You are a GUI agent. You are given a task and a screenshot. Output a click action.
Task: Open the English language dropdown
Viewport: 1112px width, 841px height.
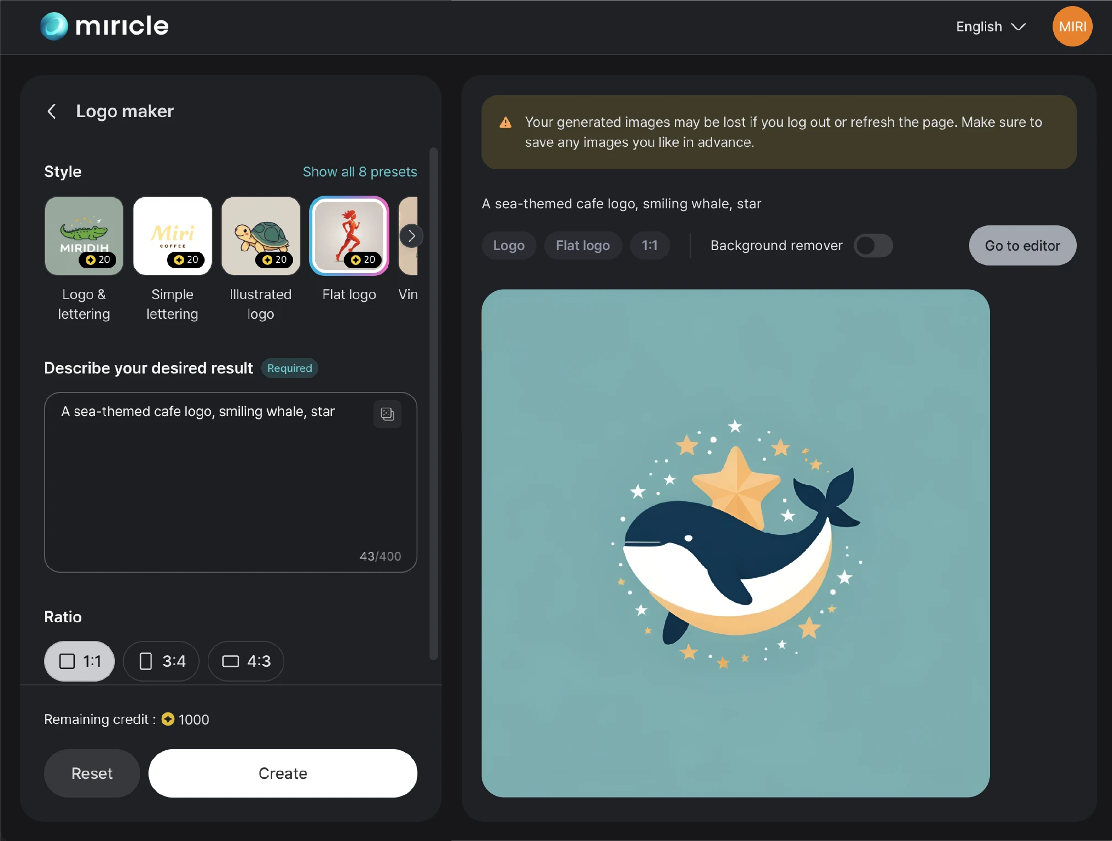(x=990, y=26)
